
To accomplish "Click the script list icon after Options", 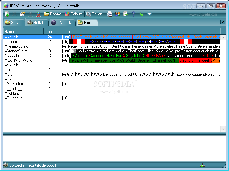I will point(110,14).
